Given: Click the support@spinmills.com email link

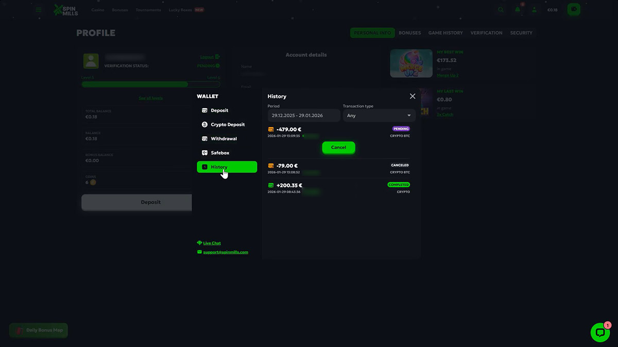Looking at the screenshot, I should point(226,252).
